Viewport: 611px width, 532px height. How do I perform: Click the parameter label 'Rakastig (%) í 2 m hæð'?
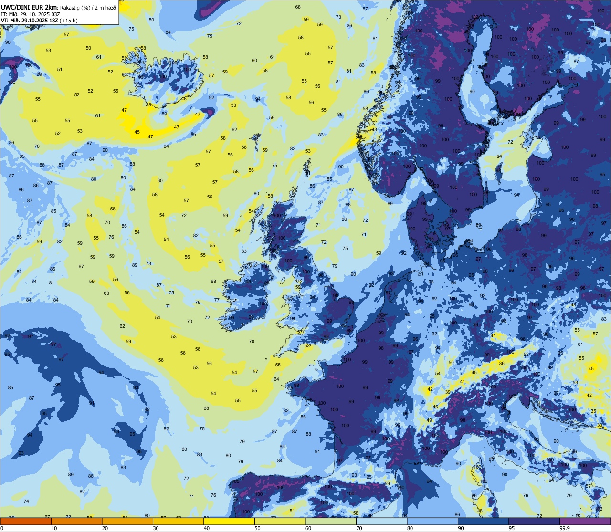pyautogui.click(x=88, y=7)
